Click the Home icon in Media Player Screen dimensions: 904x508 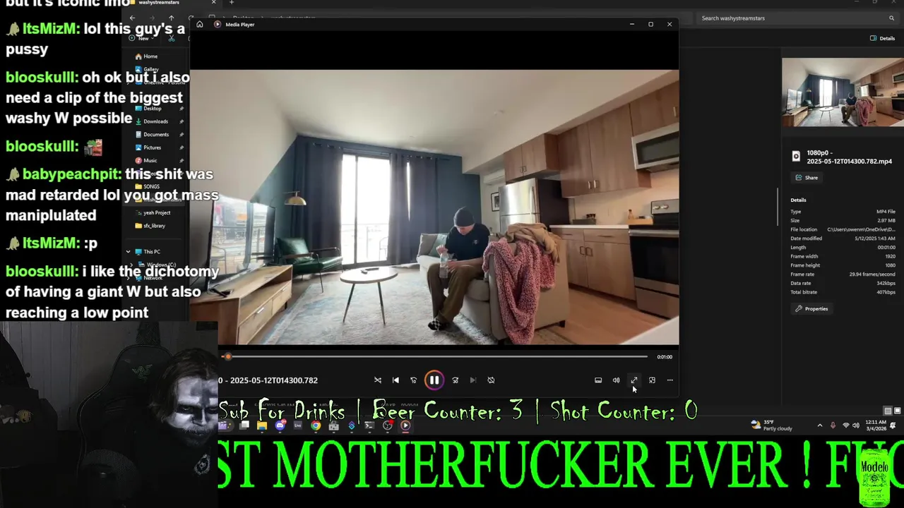click(200, 25)
